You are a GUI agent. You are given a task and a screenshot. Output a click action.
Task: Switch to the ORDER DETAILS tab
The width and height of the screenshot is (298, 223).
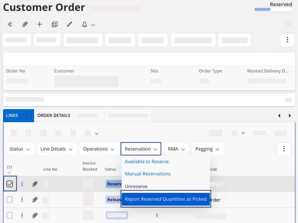(54, 116)
